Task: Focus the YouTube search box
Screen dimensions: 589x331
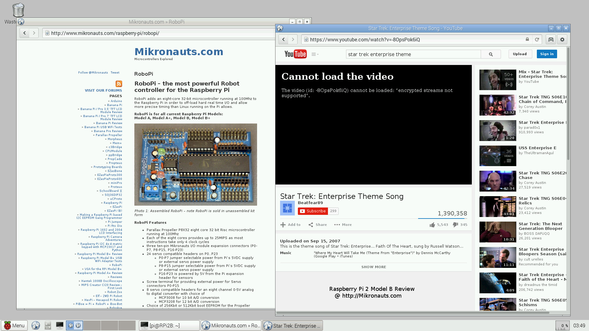Action: pos(413,54)
